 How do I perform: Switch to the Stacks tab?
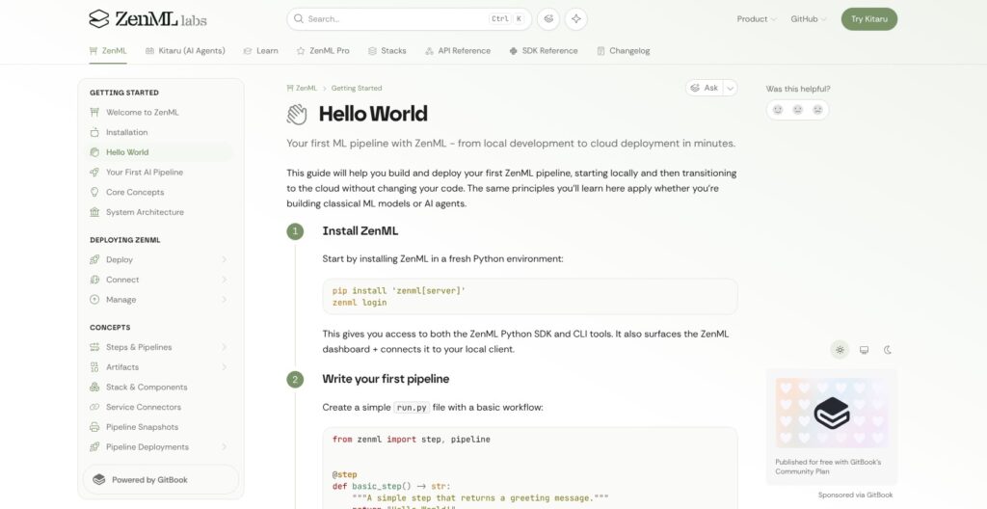click(x=387, y=51)
